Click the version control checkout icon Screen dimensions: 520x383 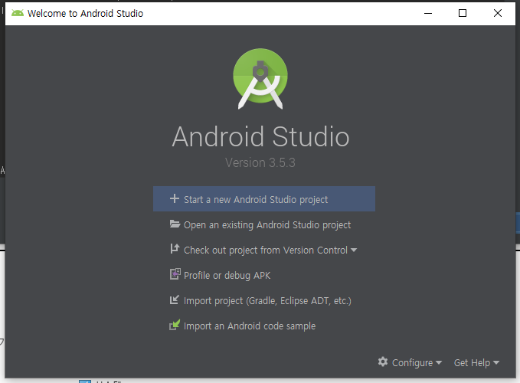(175, 249)
